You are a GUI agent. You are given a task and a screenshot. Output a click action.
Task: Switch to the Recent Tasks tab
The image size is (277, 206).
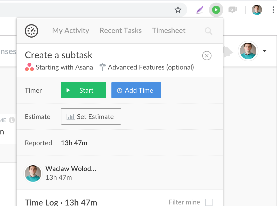coord(121,30)
